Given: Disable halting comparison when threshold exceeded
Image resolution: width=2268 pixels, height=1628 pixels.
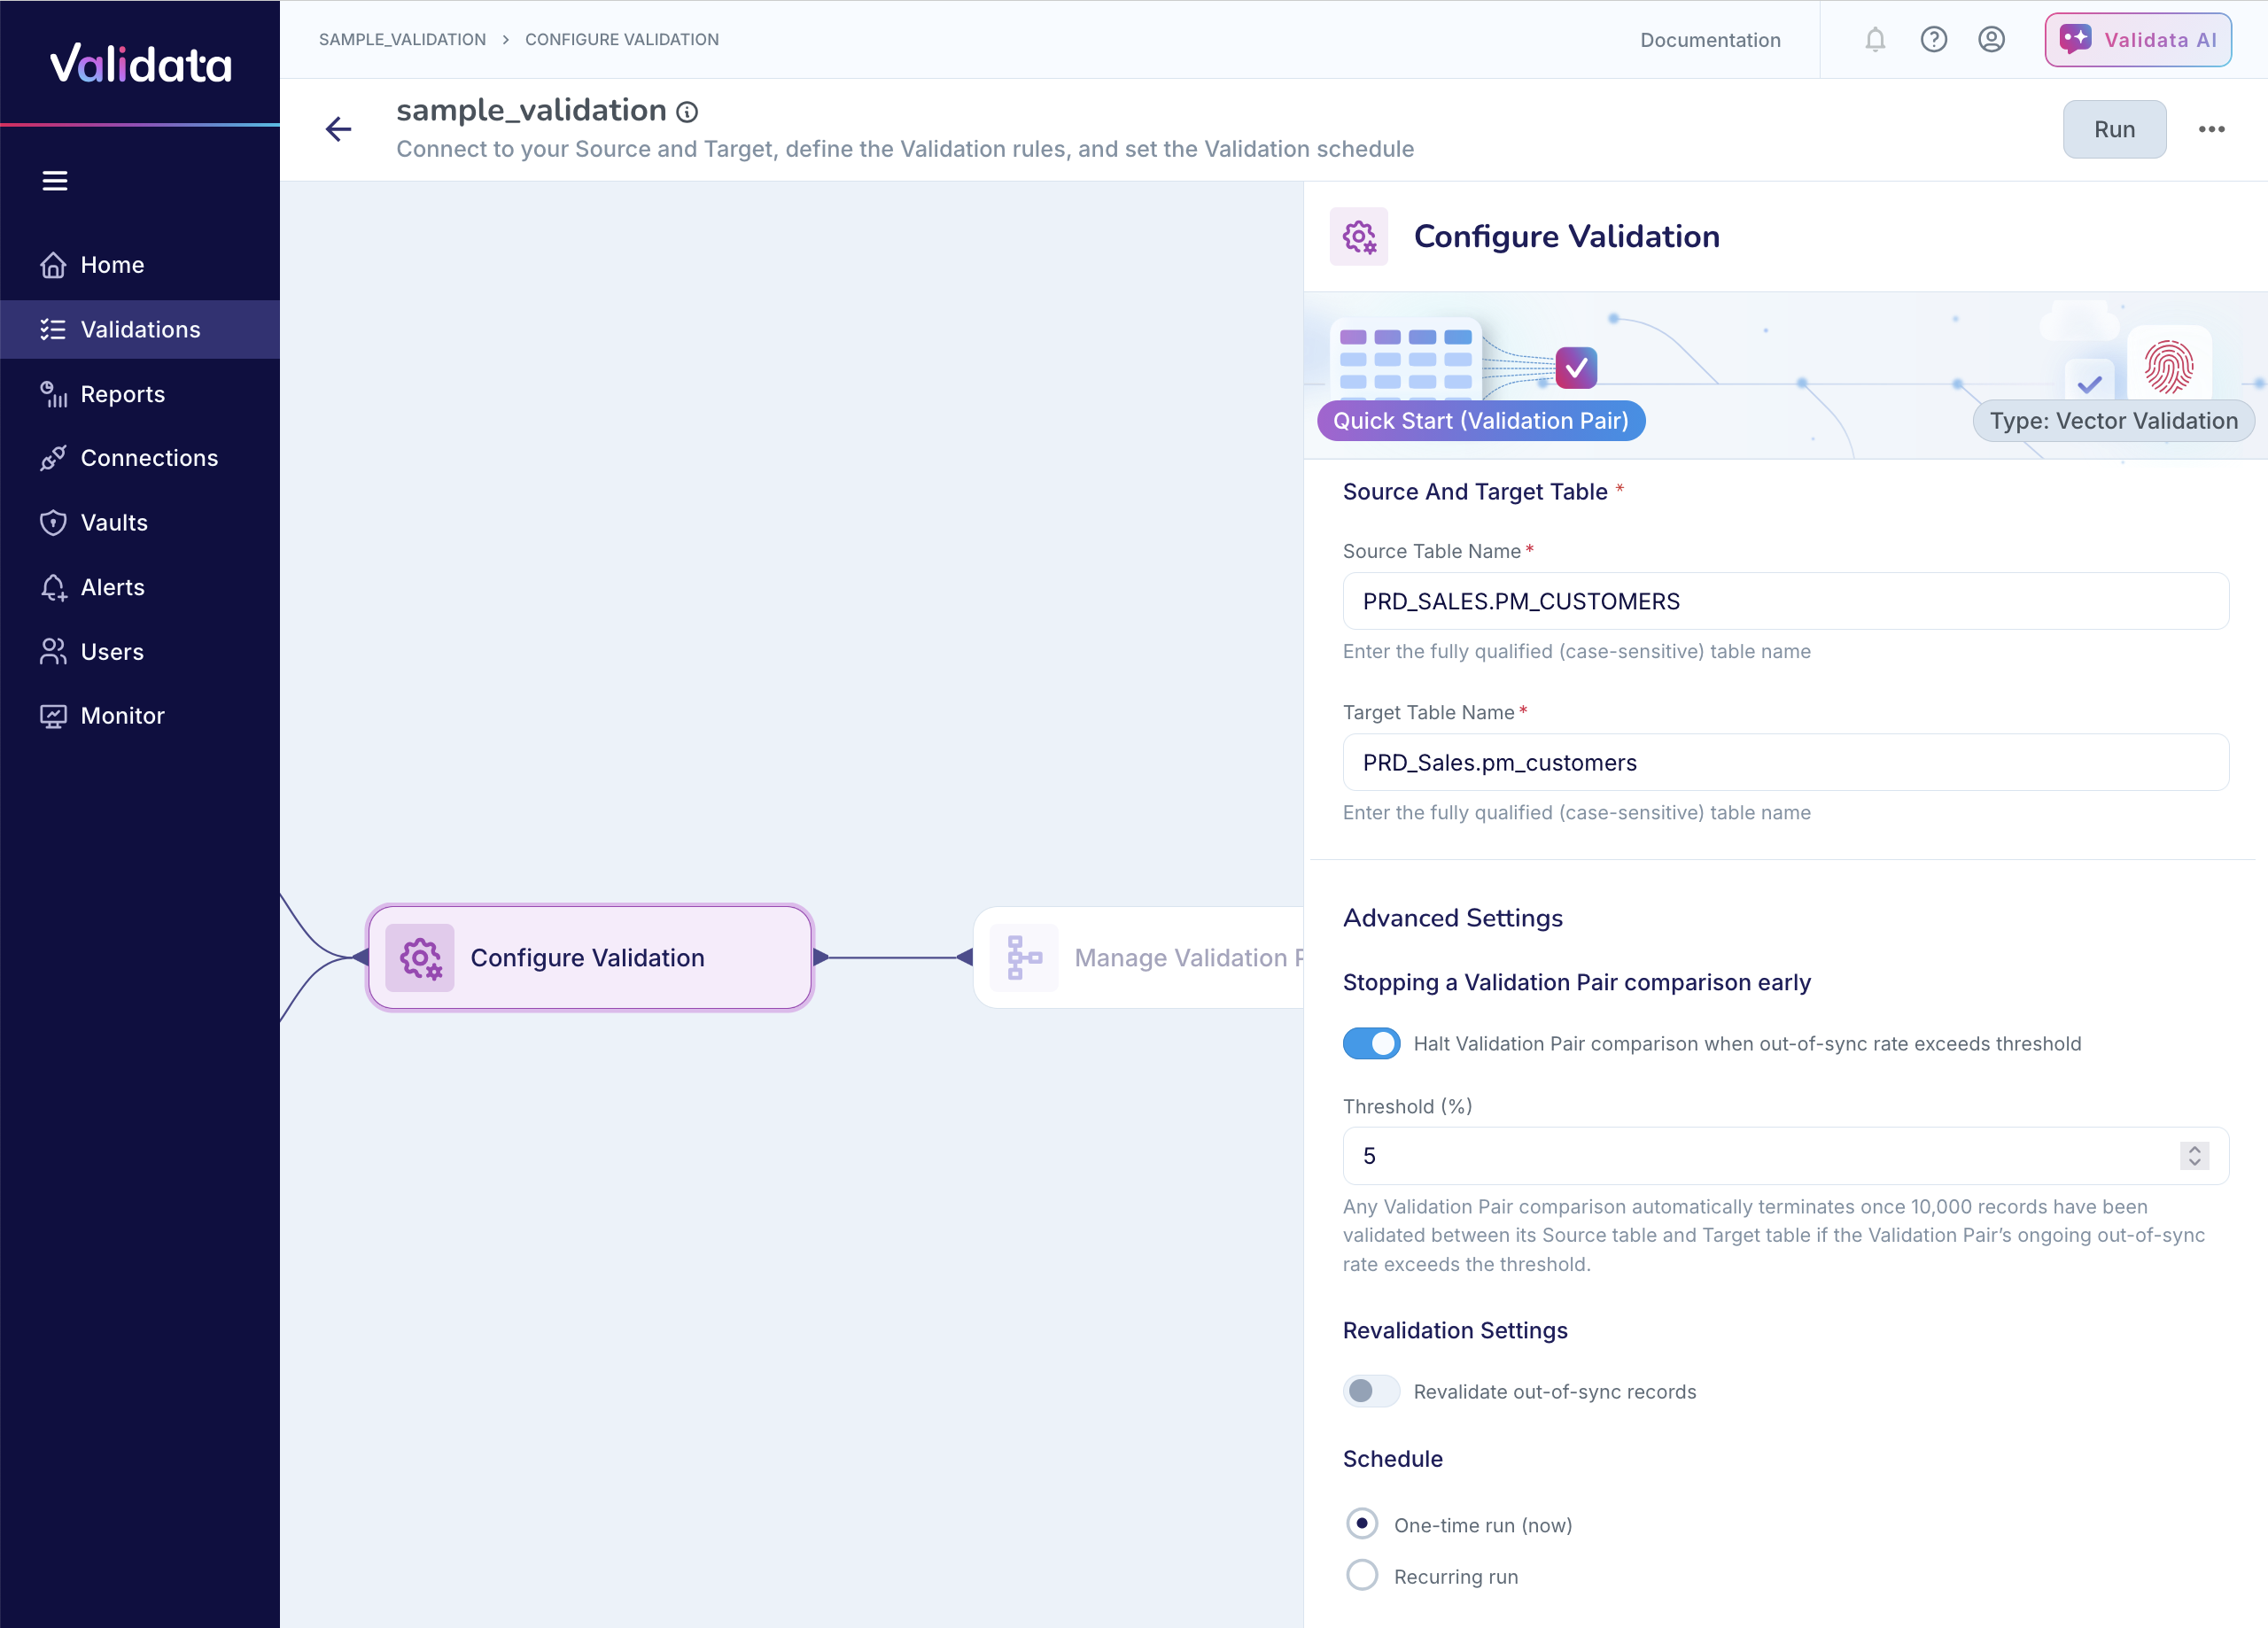Looking at the screenshot, I should pyautogui.click(x=1371, y=1043).
